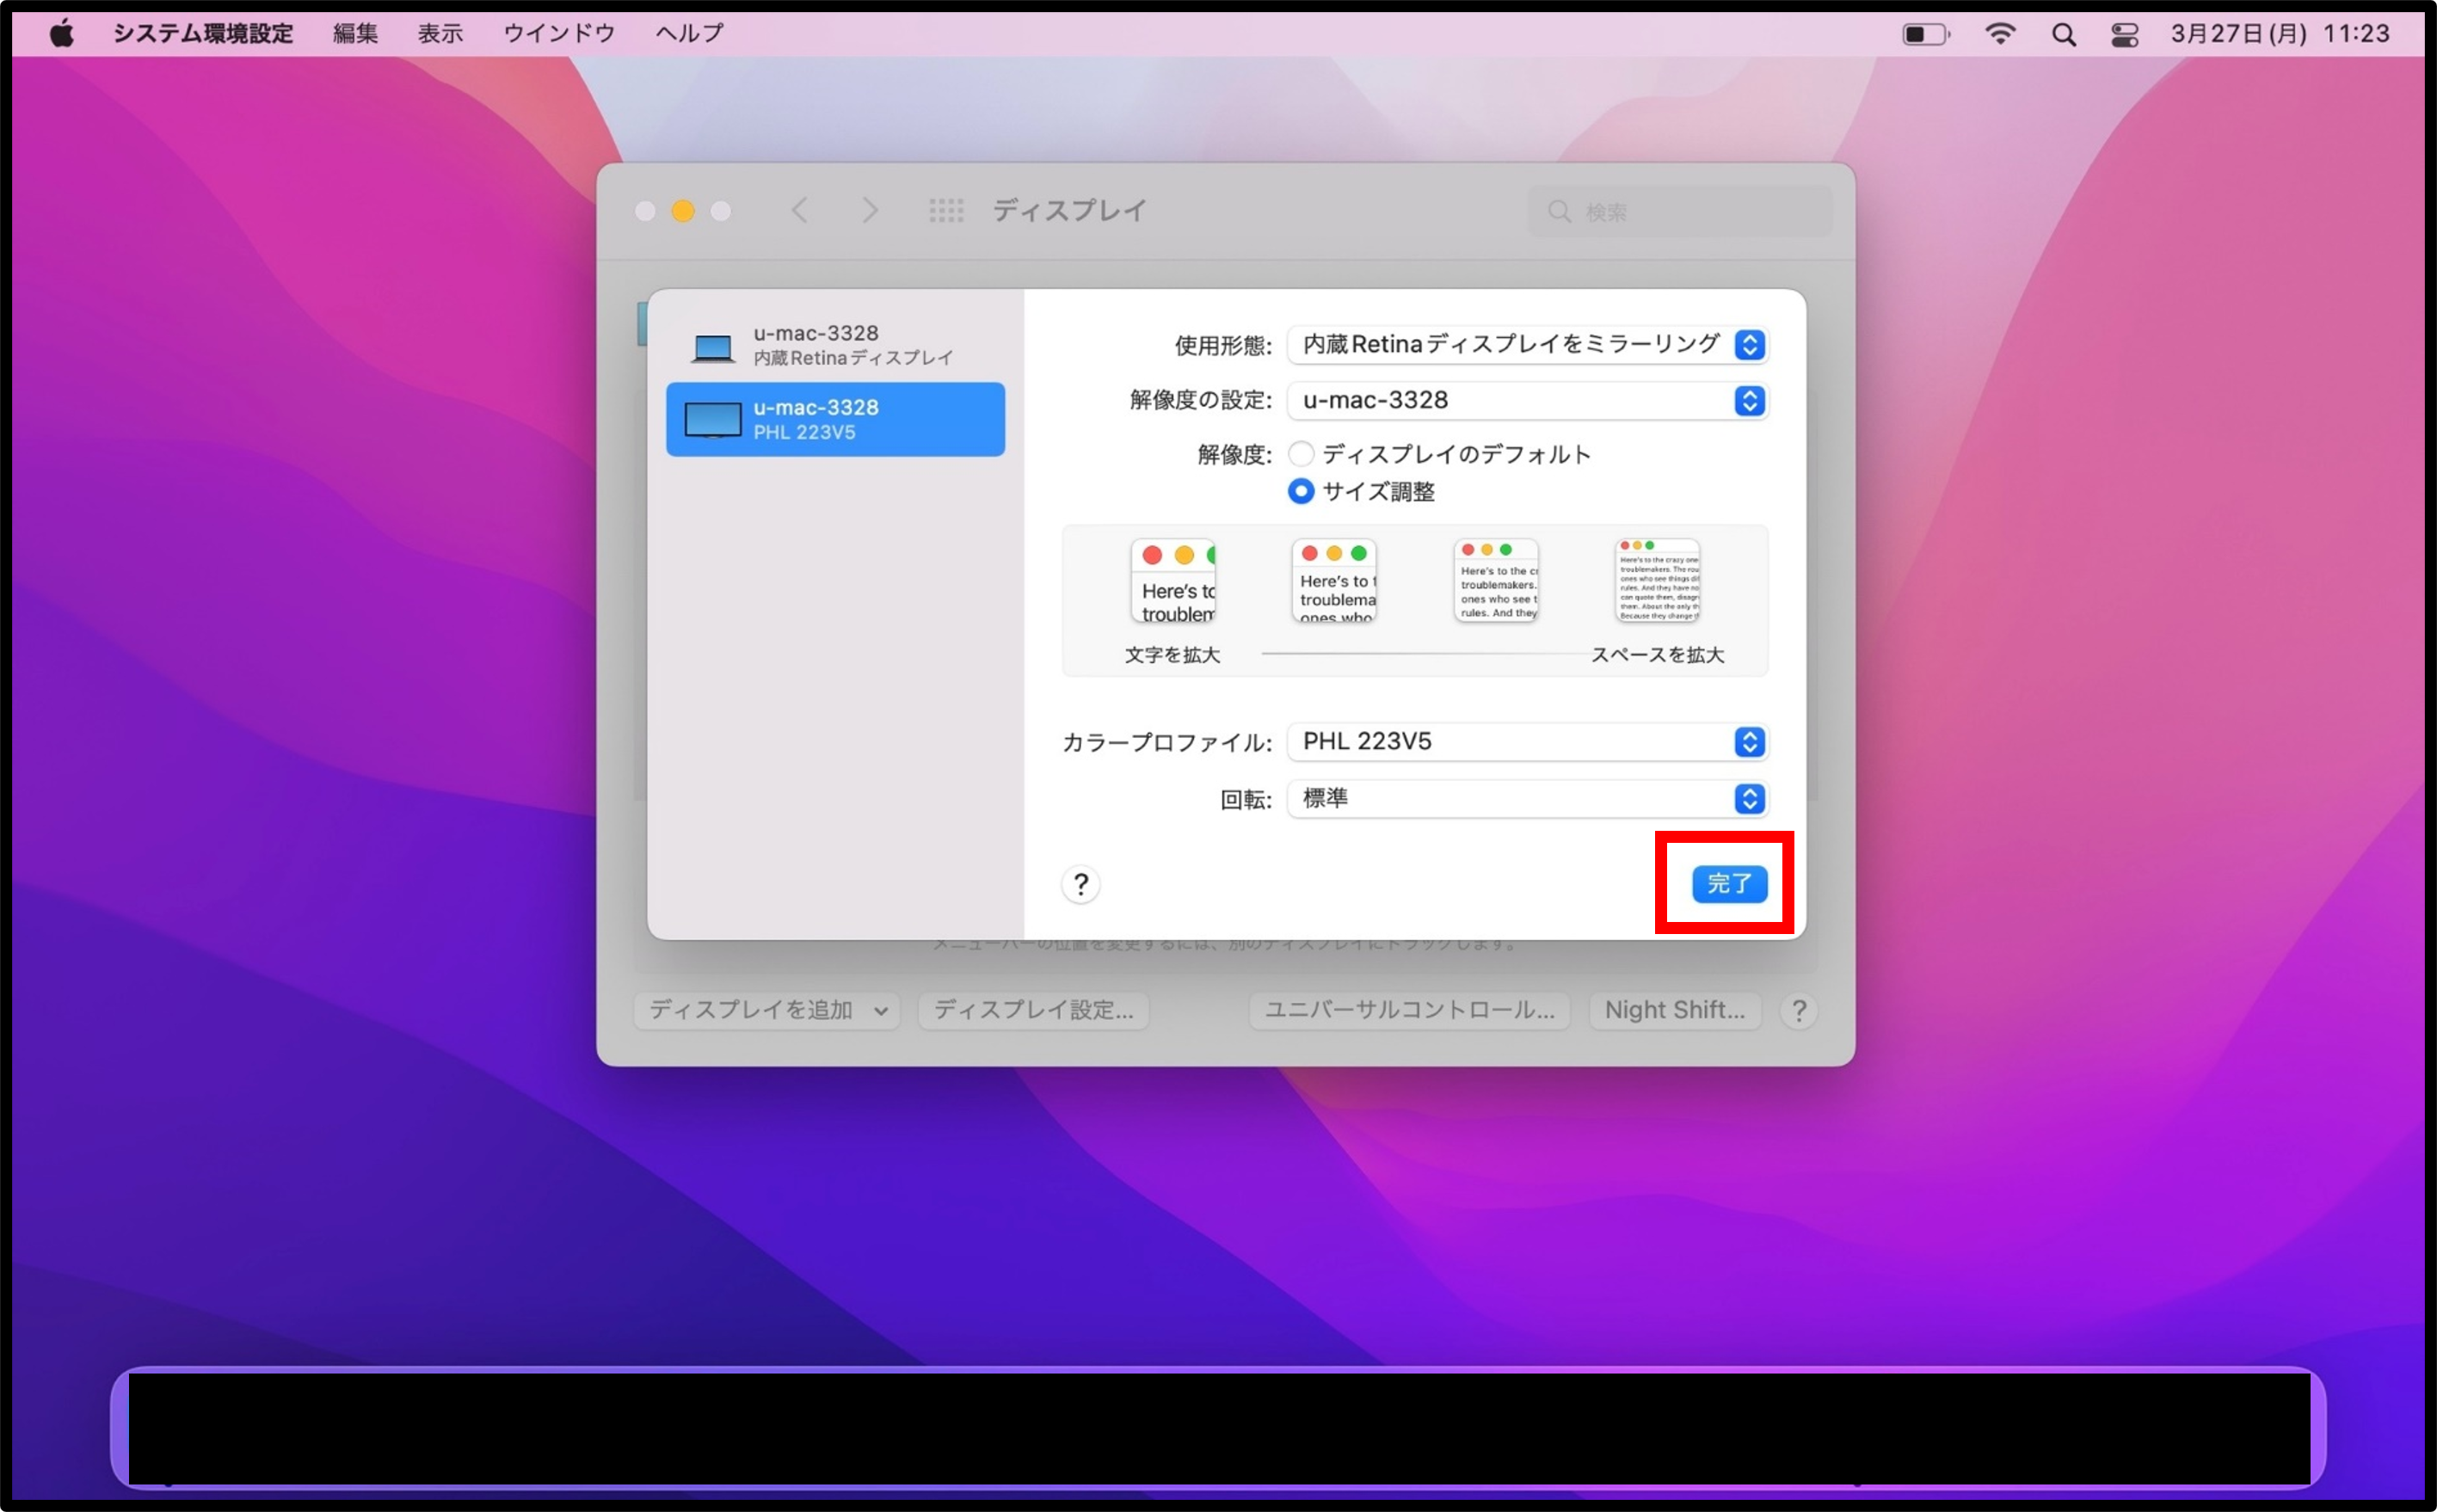Click the help button beside Night Shift
The image size is (2437, 1512).
tap(1798, 1010)
